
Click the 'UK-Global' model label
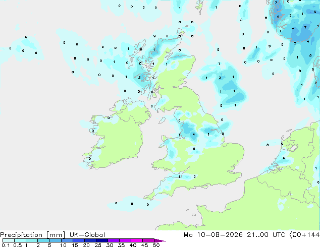pyautogui.click(x=87, y=235)
